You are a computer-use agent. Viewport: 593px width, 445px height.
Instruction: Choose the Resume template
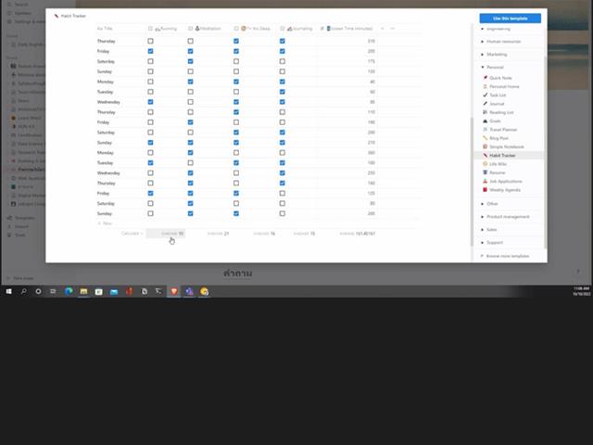click(x=497, y=172)
